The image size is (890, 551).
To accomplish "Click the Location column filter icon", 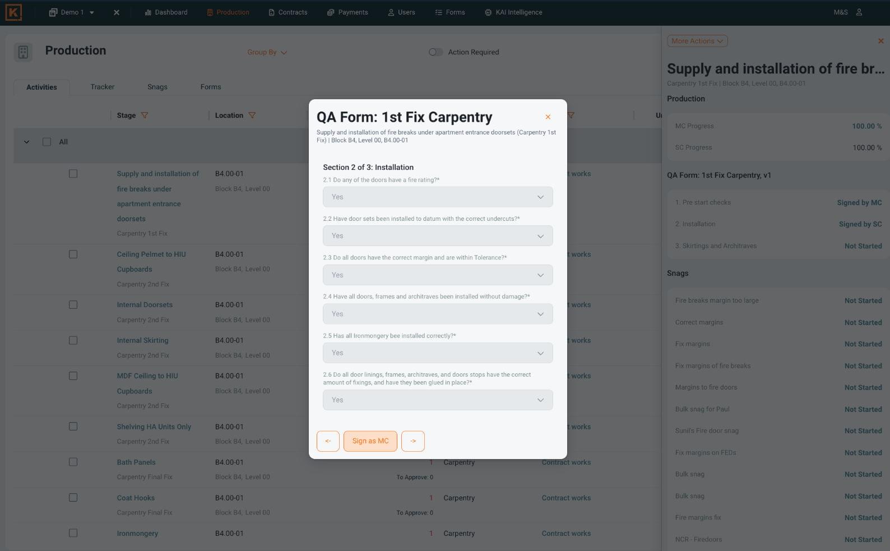I will (252, 115).
